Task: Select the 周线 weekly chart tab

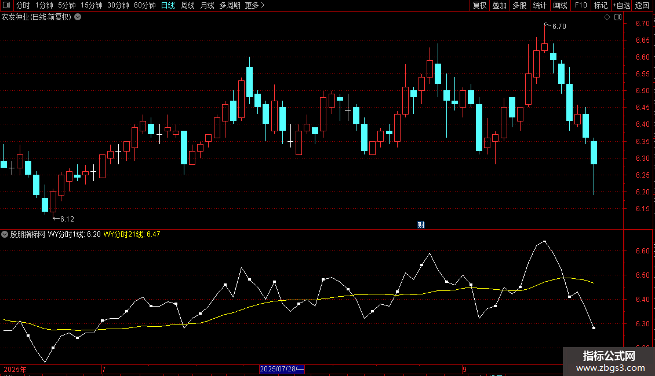Action: click(x=188, y=5)
